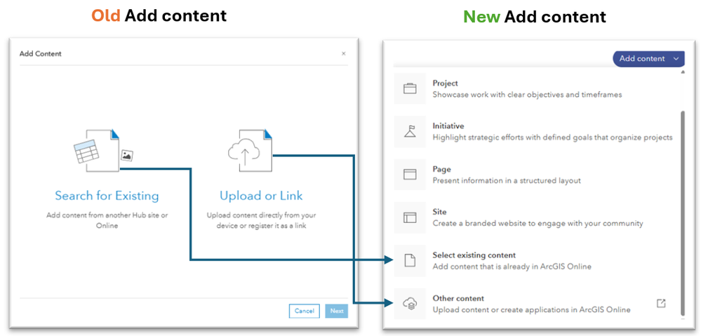
Task: Click text 'Present information in a structured layout'
Action: (507, 180)
